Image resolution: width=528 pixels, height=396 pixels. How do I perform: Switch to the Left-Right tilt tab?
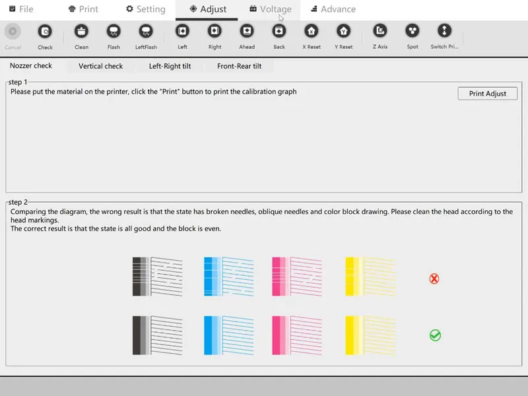[x=171, y=66]
